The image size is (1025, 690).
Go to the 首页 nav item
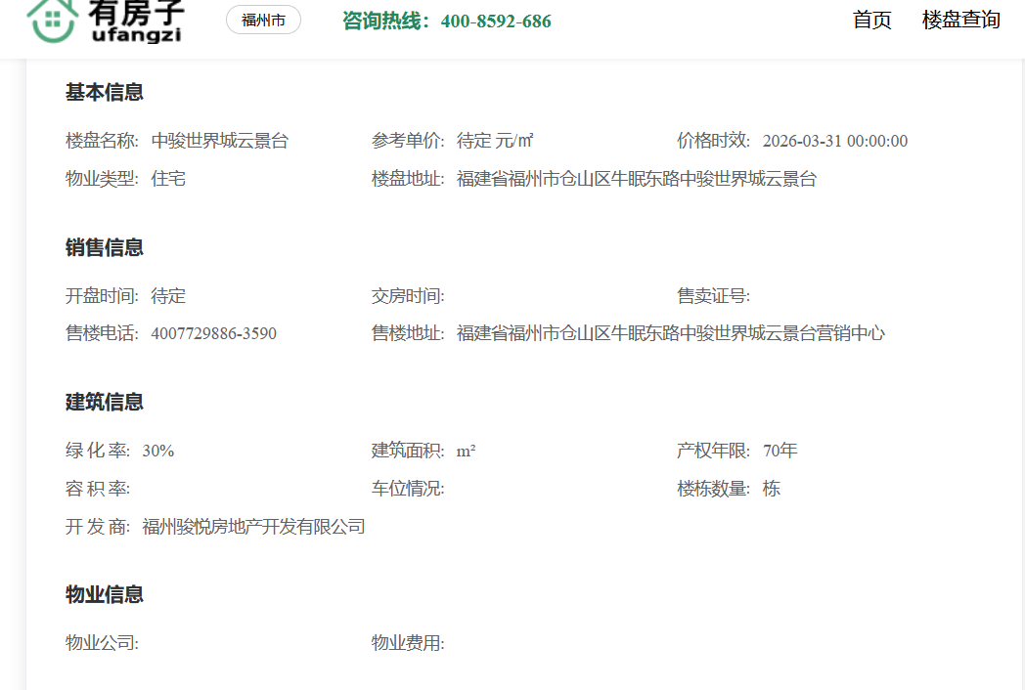(x=871, y=21)
